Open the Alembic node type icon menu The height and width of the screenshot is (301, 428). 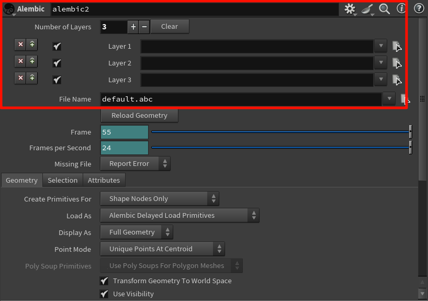click(x=9, y=9)
